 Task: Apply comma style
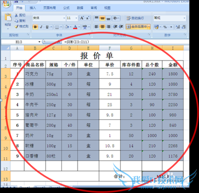pyautogui.click(x=171, y=27)
